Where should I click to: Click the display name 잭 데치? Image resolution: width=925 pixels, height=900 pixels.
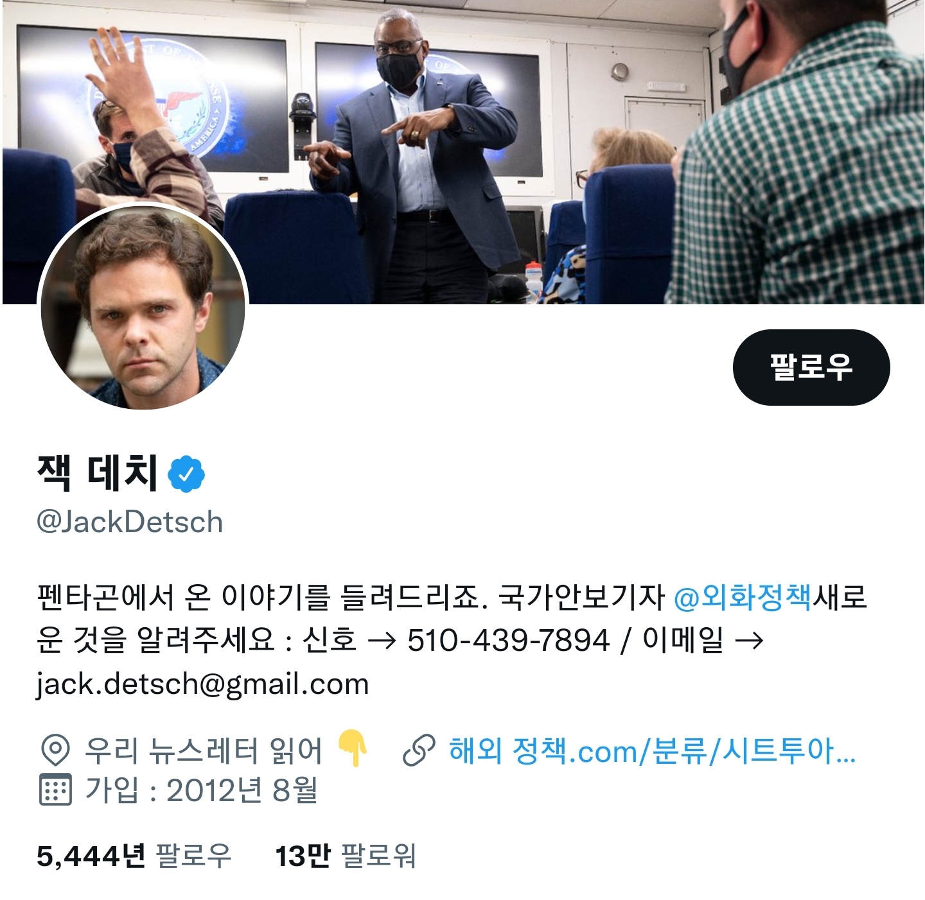98,473
